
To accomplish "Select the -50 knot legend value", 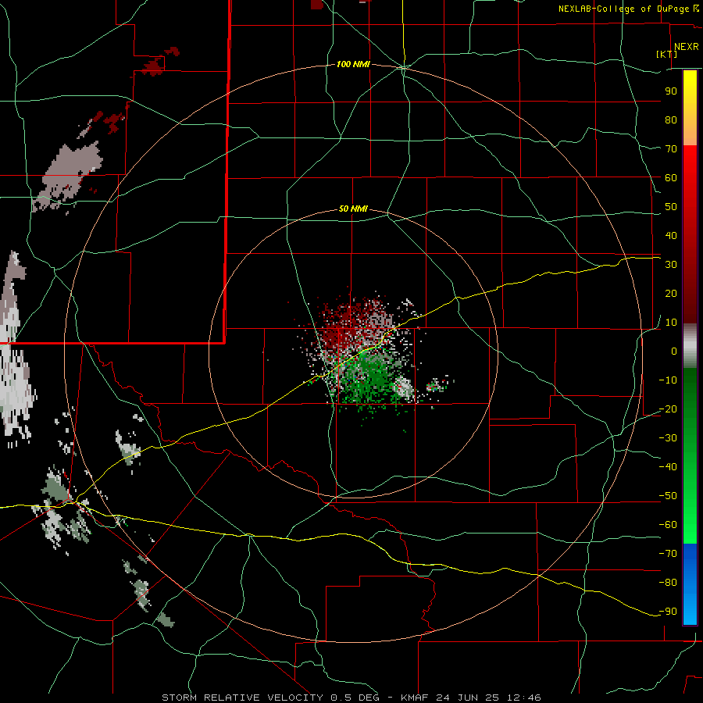I will click(x=668, y=496).
